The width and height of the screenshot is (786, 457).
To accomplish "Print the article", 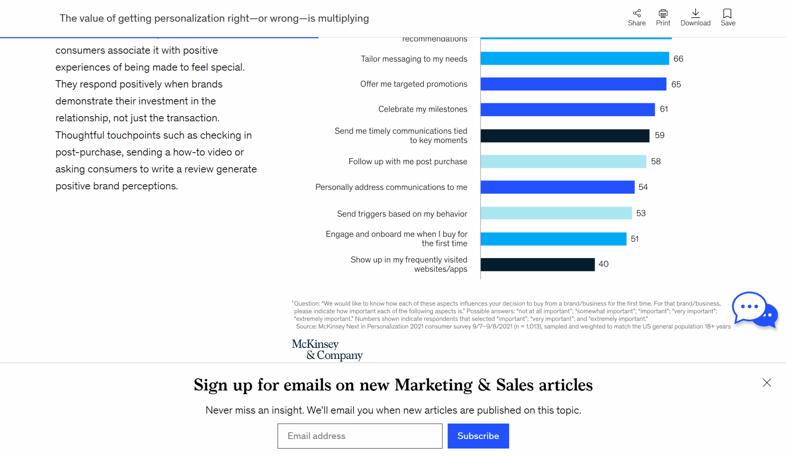I will coord(662,17).
